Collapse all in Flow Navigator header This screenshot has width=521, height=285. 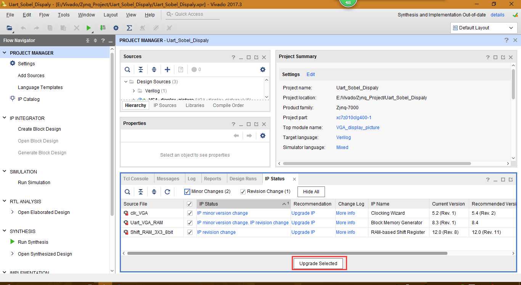[x=88, y=40]
